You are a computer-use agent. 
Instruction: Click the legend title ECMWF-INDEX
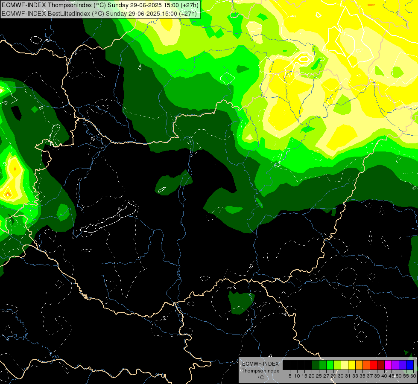260,364
